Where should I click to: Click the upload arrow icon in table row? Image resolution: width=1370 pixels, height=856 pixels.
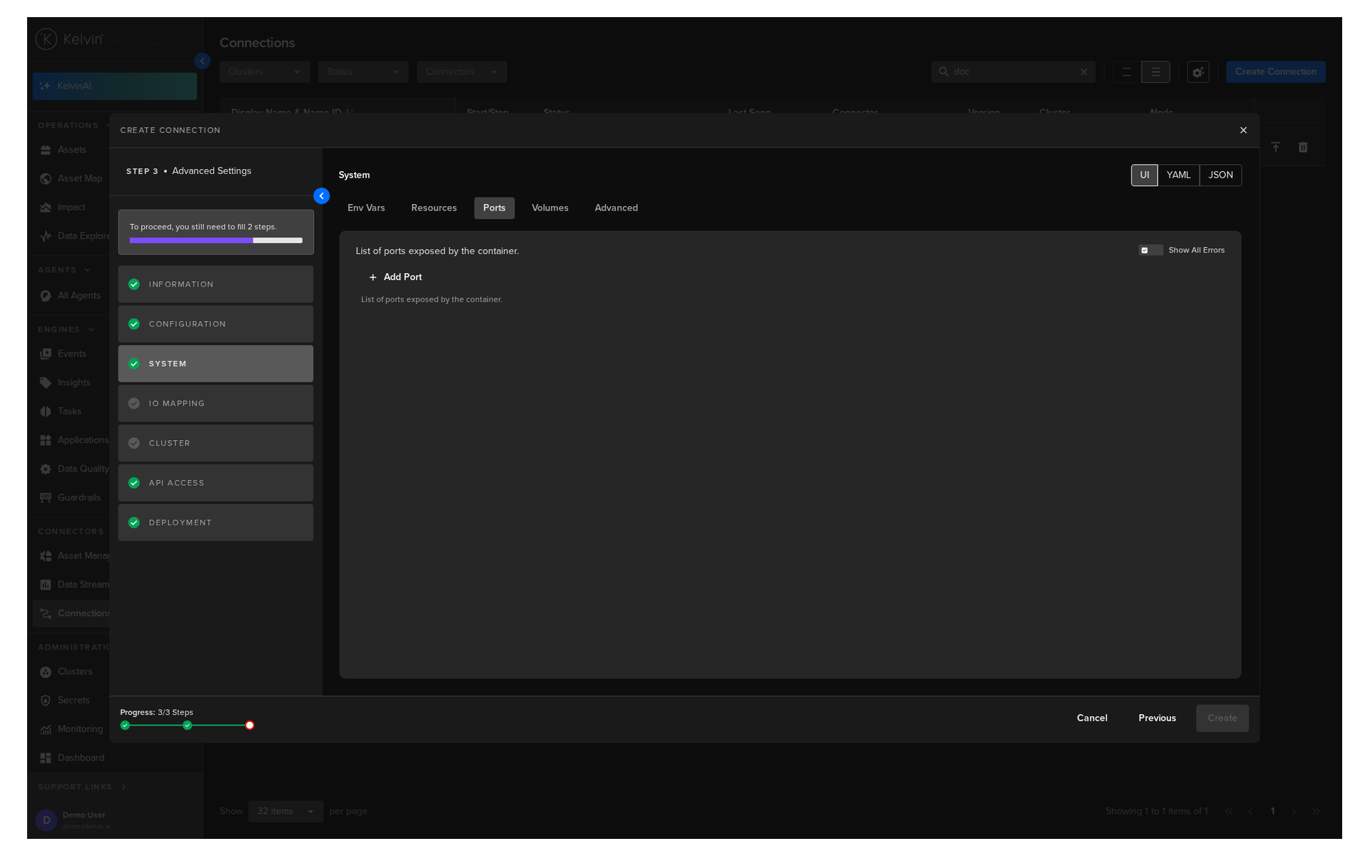(1276, 147)
